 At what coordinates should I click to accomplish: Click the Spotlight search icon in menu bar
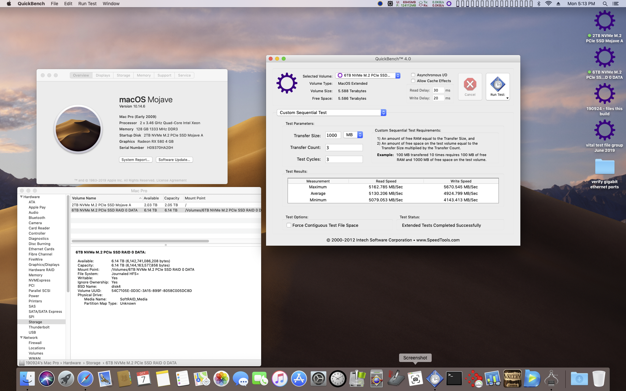click(x=605, y=4)
